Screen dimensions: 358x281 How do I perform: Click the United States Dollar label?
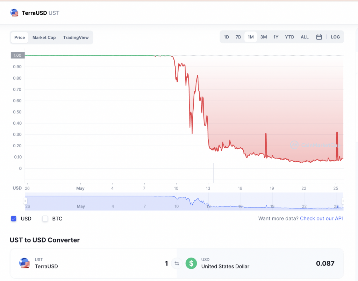pos(225,266)
